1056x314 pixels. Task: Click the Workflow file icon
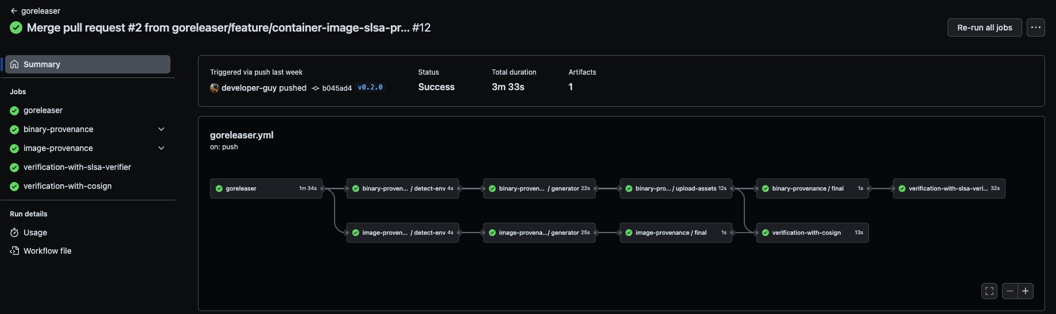tap(14, 251)
